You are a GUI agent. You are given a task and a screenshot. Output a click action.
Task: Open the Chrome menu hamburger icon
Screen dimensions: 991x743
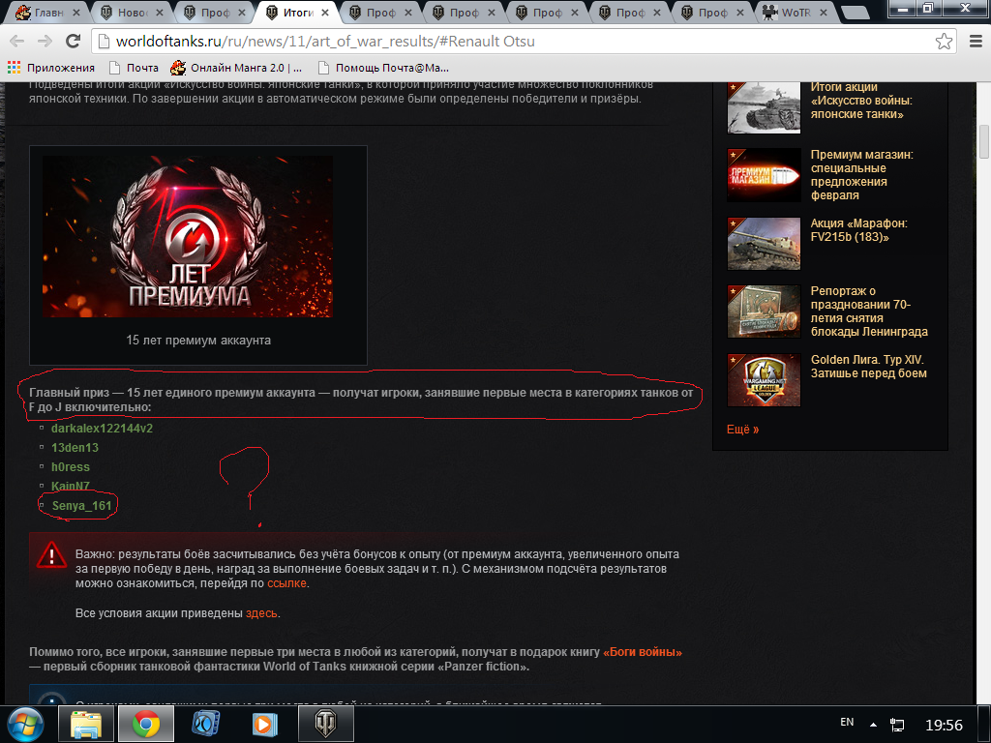pyautogui.click(x=976, y=41)
